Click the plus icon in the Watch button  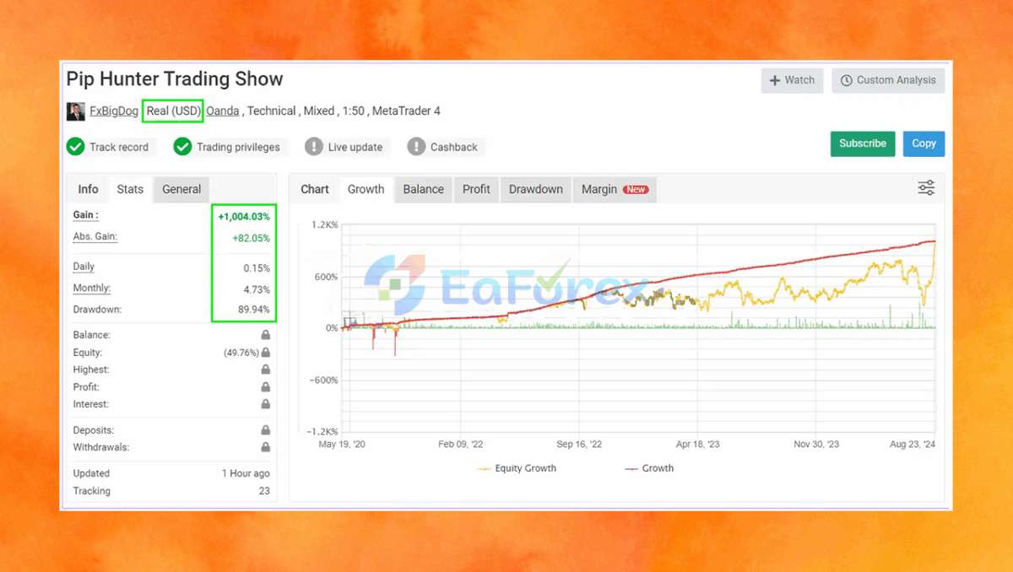pos(775,80)
